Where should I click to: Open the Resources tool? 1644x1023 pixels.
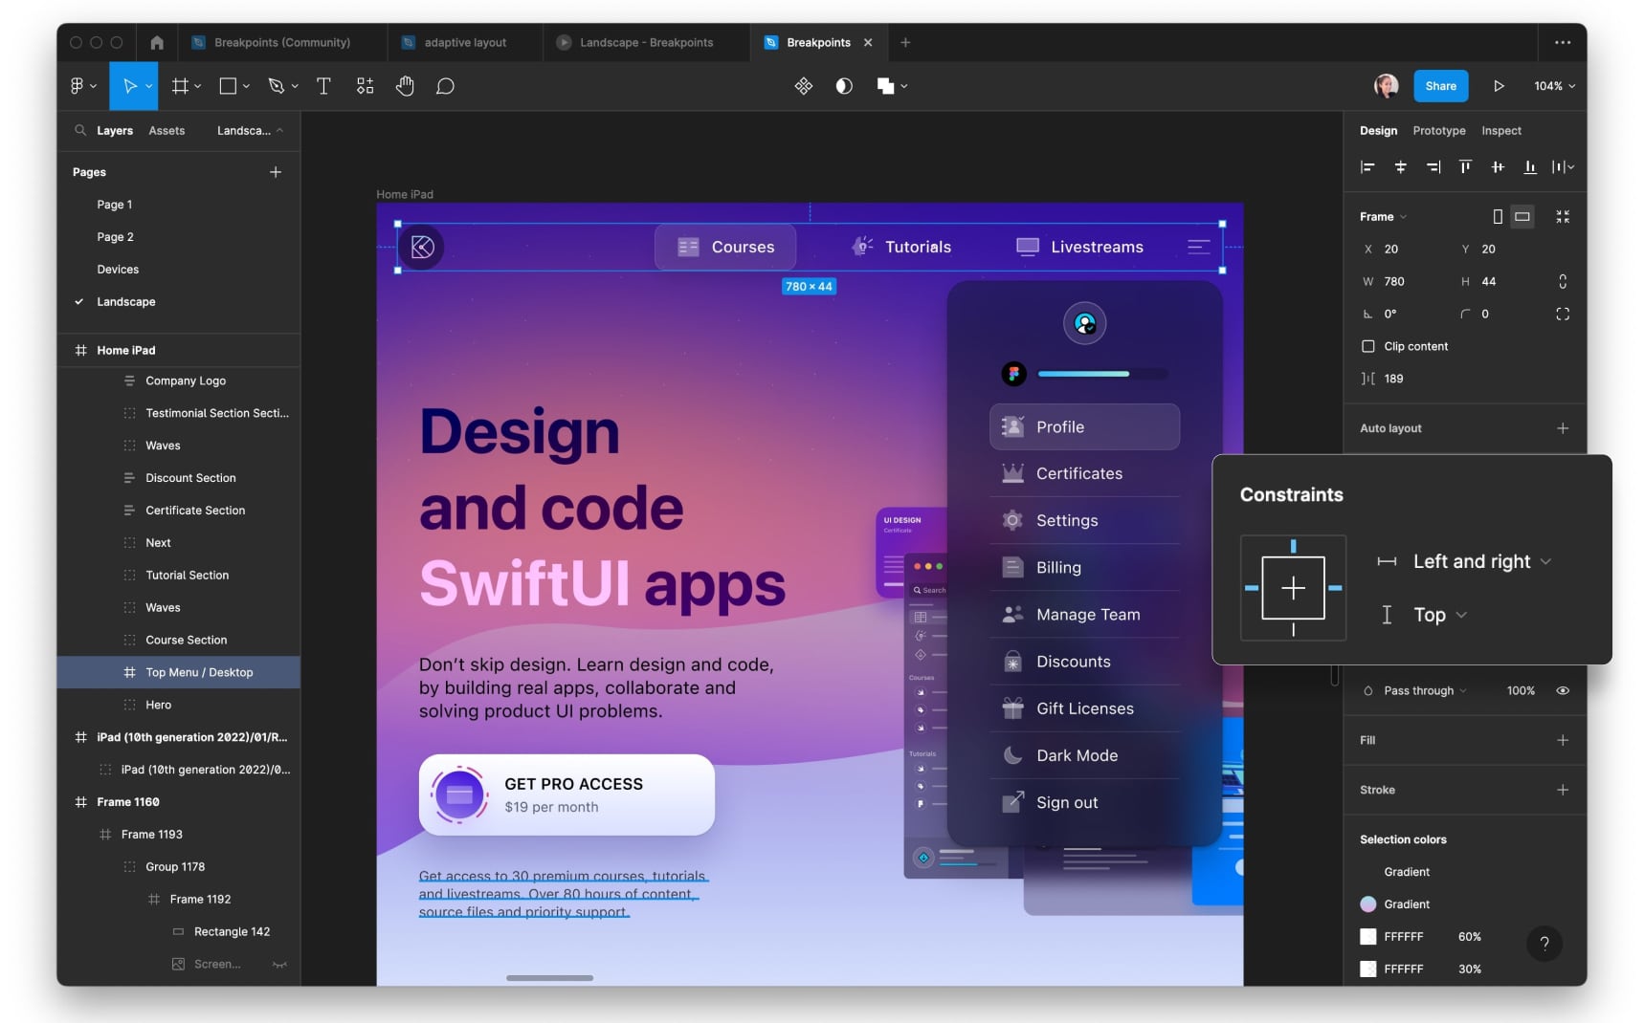click(365, 86)
